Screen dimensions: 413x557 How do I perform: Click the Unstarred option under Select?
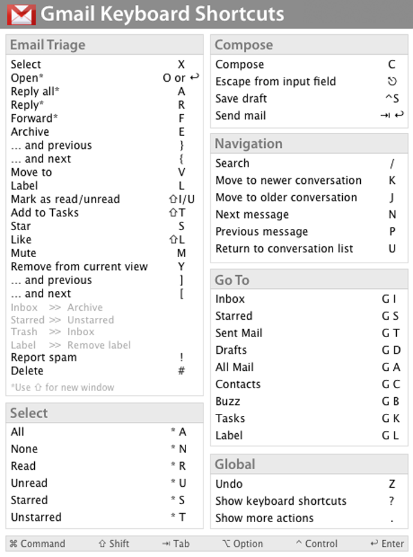click(x=36, y=517)
